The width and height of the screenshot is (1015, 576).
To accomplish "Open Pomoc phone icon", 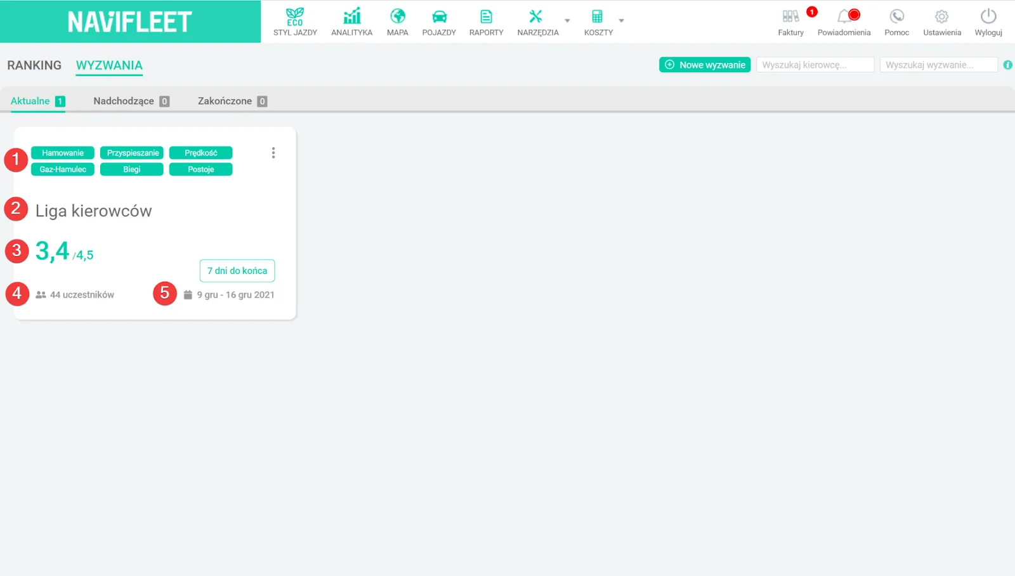I will pyautogui.click(x=896, y=16).
